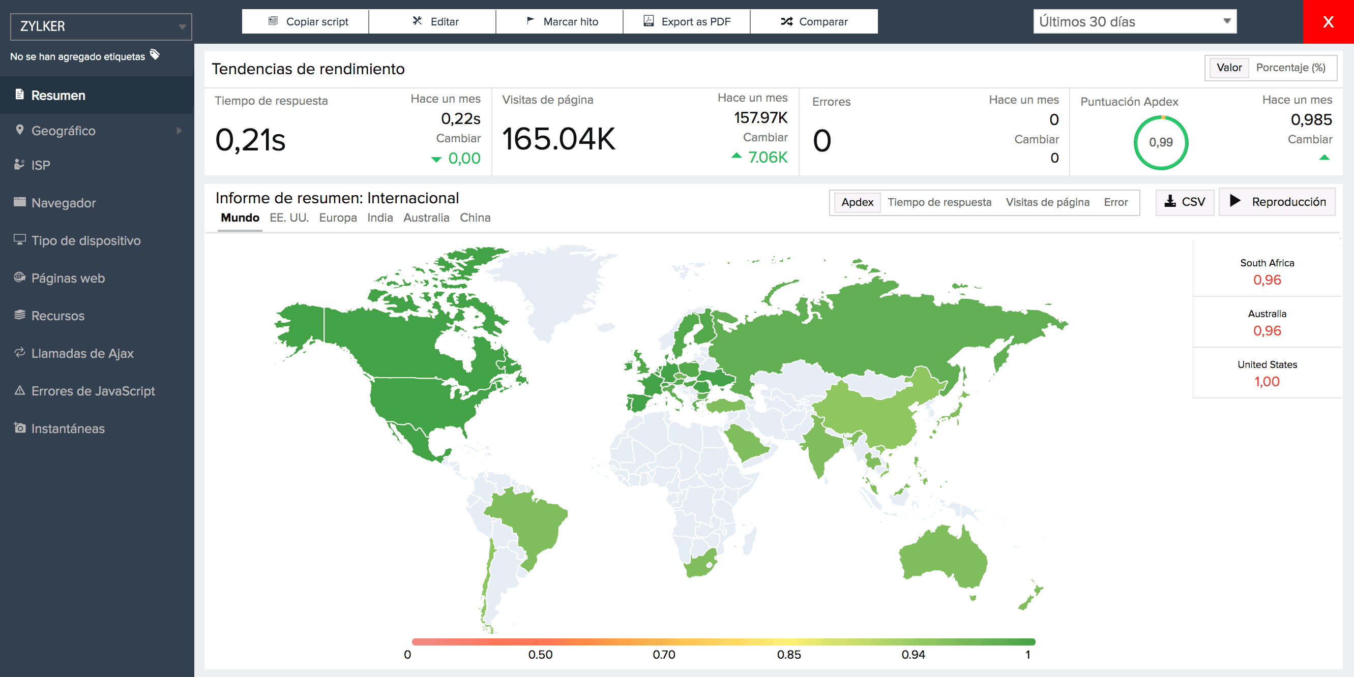Select the Apdex map metric

[857, 202]
